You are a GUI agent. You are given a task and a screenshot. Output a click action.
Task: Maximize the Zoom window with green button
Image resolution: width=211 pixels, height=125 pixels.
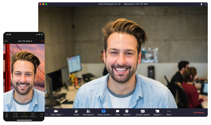click(x=46, y=4)
